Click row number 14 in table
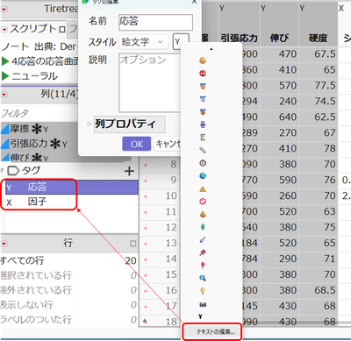This screenshot has height=341, width=351. point(171,259)
